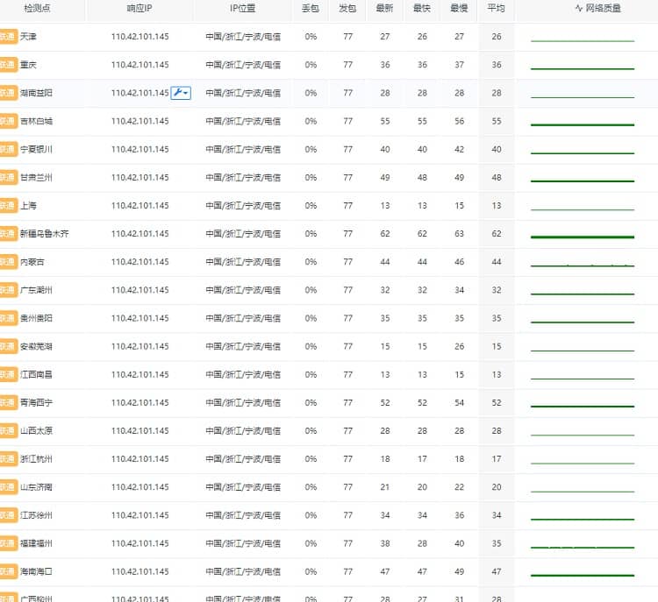The image size is (658, 602).
Task: Click the IP位置 cell in the 内蒙古 row
Action: [x=243, y=262]
